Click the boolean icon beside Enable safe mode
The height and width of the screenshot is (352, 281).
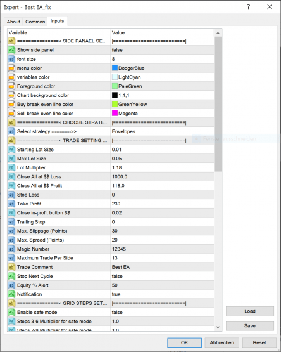(11, 312)
